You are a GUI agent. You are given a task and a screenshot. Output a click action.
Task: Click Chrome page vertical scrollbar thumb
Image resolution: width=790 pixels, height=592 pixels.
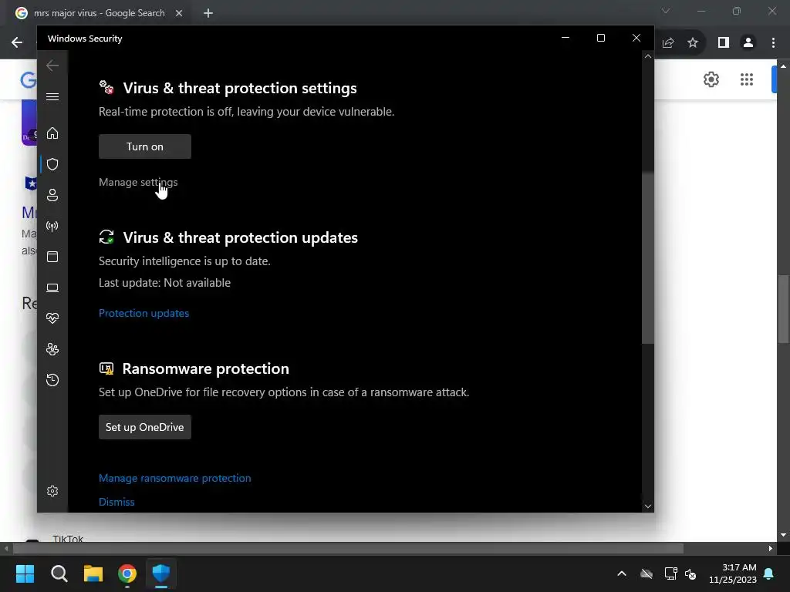click(x=783, y=308)
